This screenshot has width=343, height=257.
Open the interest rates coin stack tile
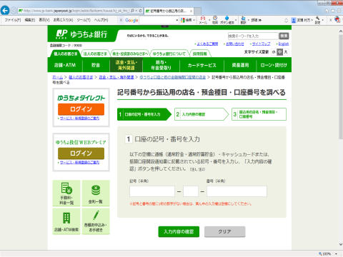pyautogui.click(x=96, y=193)
